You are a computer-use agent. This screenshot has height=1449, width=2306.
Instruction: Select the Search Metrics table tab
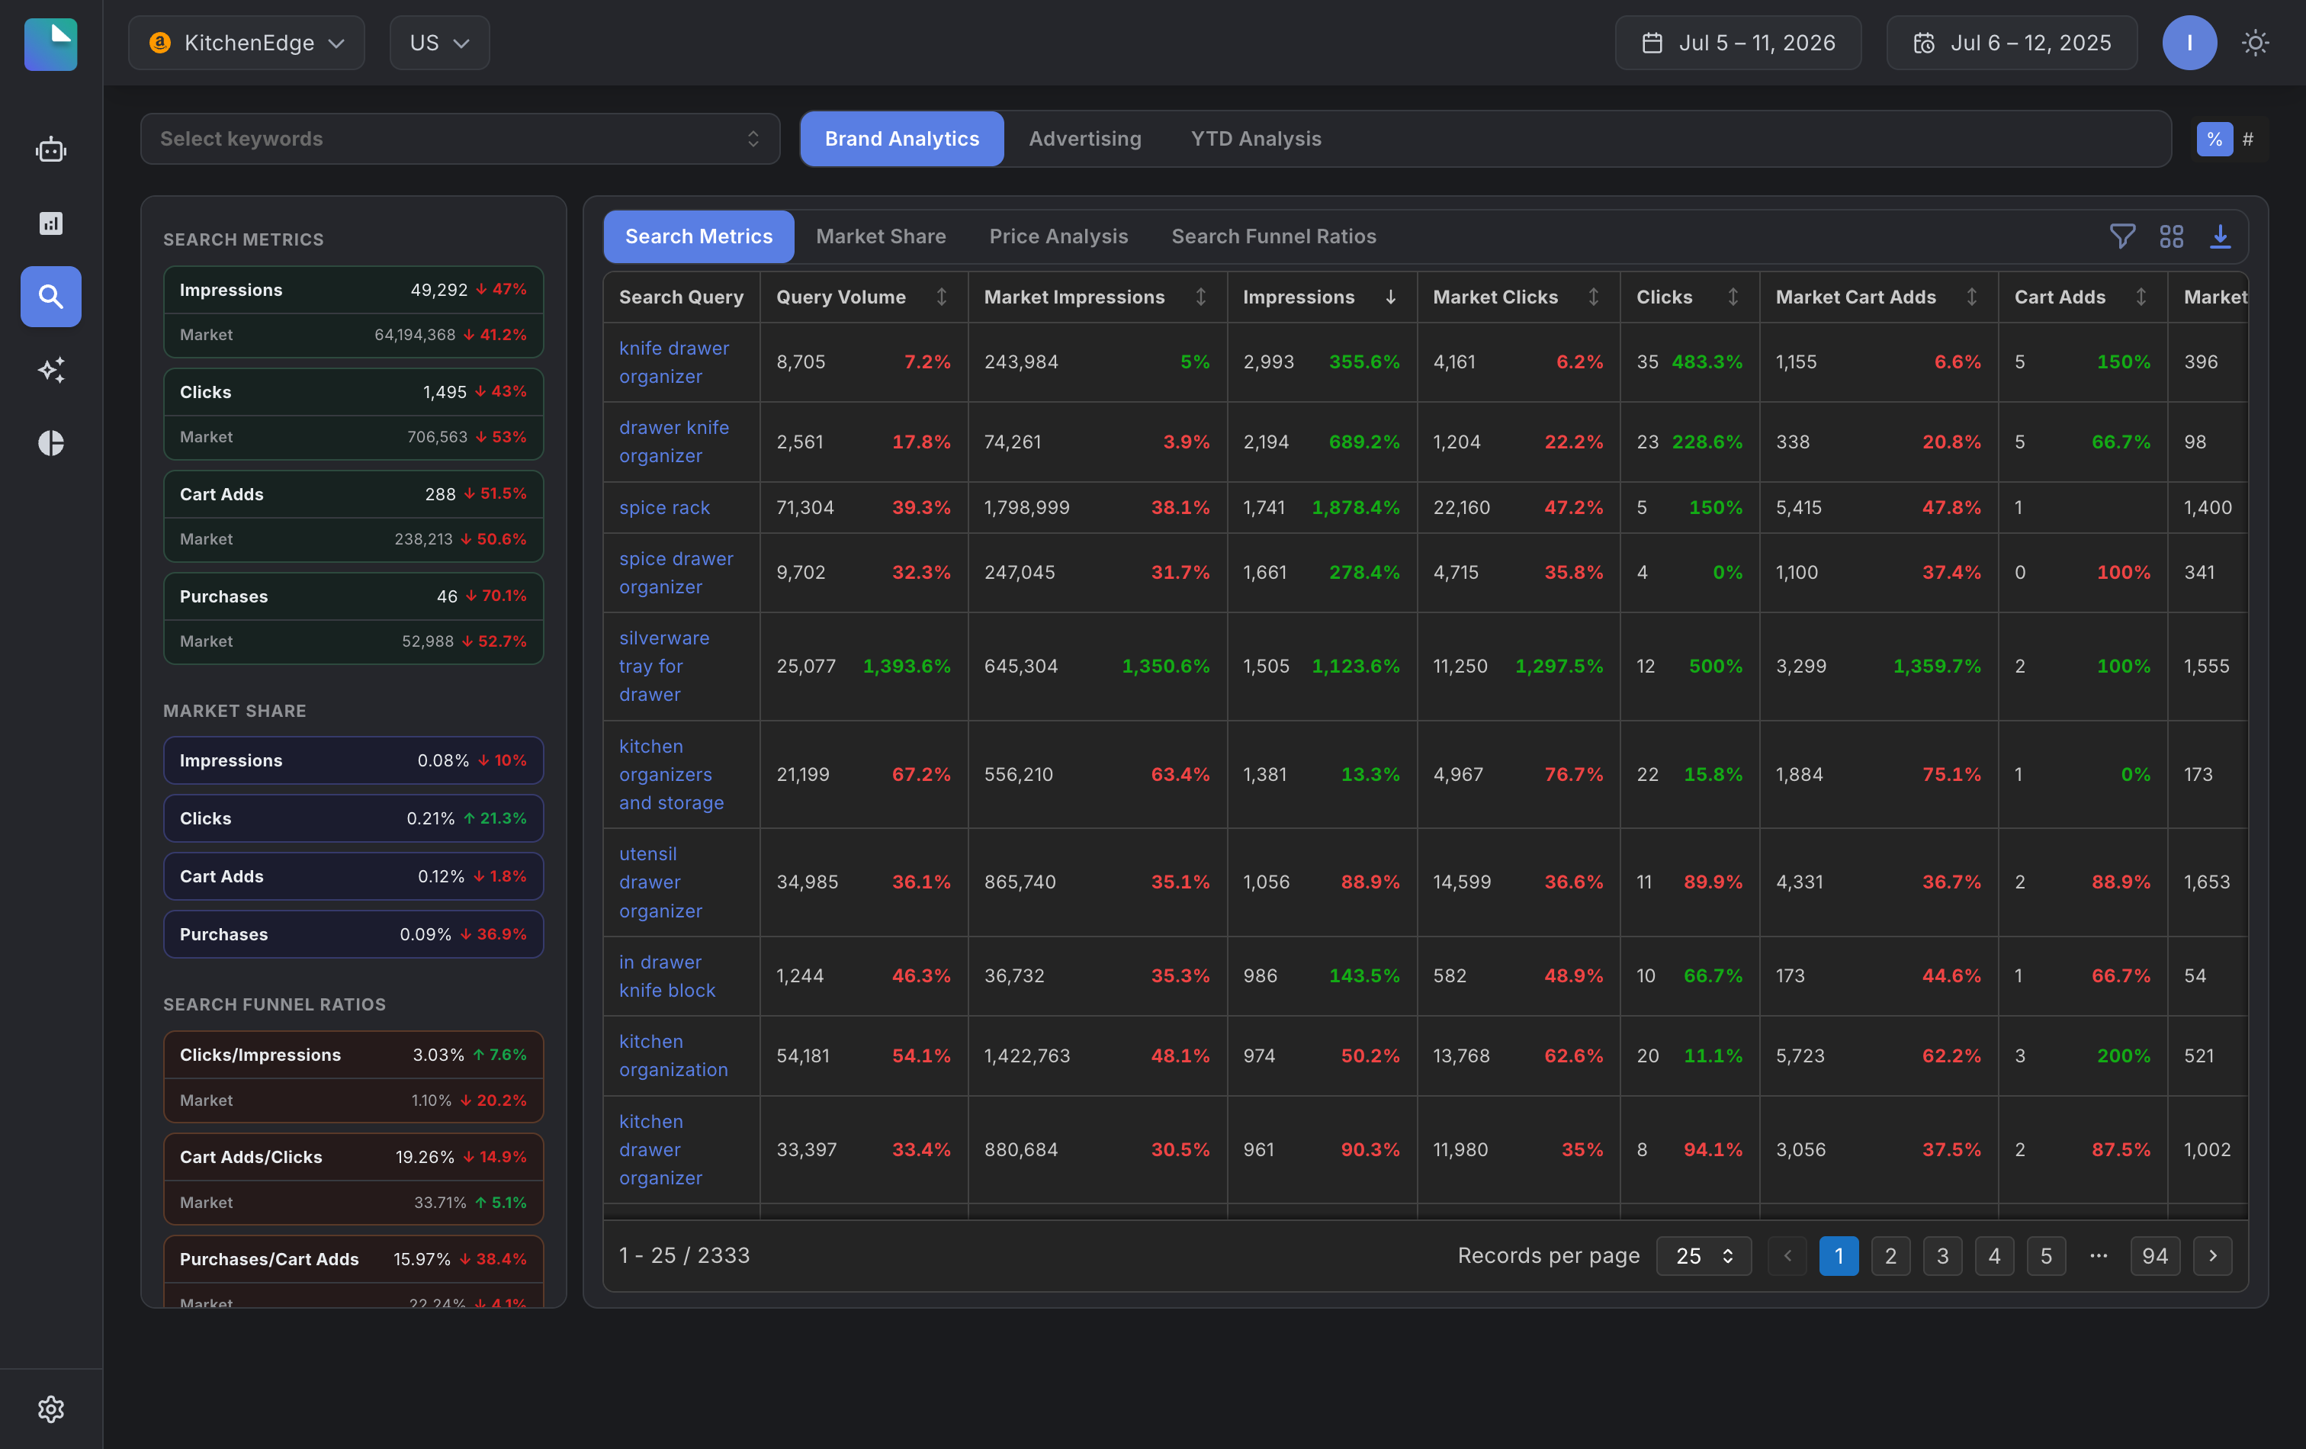tap(698, 236)
